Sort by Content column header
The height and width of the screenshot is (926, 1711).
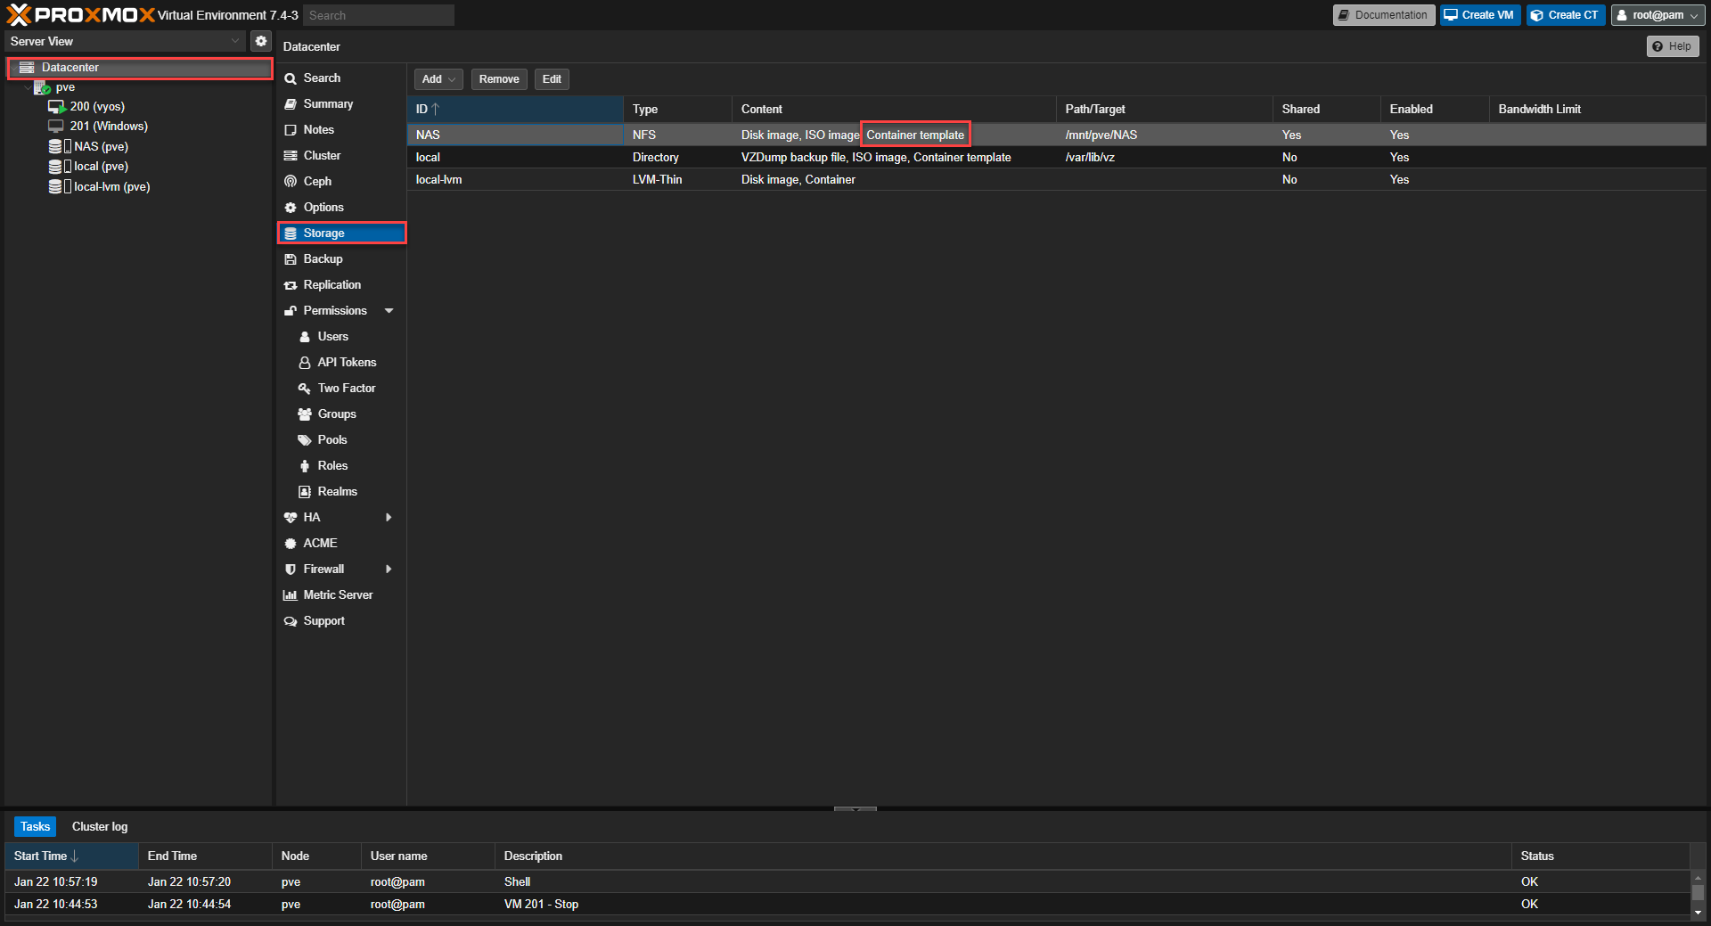[893, 110]
